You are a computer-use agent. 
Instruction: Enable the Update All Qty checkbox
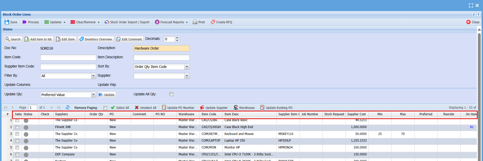[x=171, y=94]
